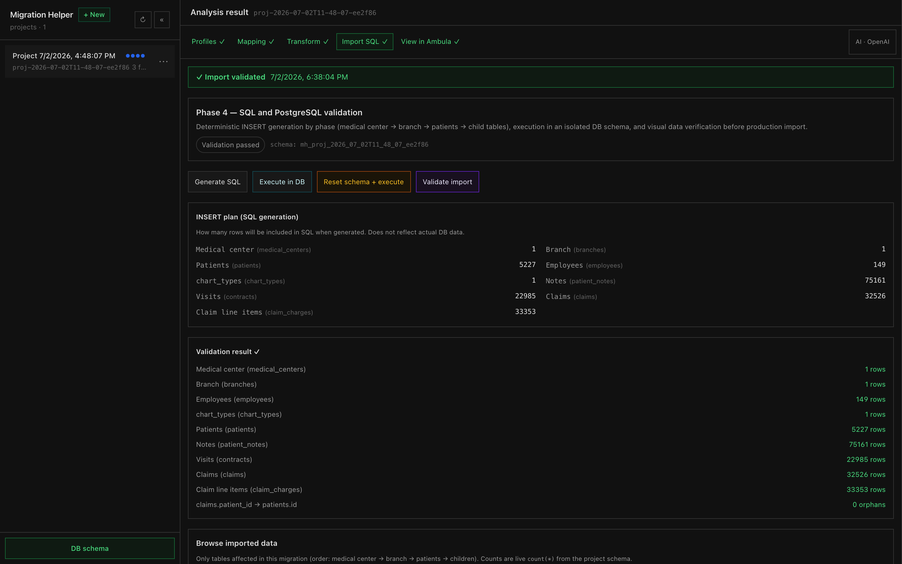Click the Validate import button
902x564 pixels.
pyautogui.click(x=447, y=182)
